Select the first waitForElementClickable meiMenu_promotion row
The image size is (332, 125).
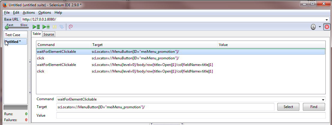(181, 51)
